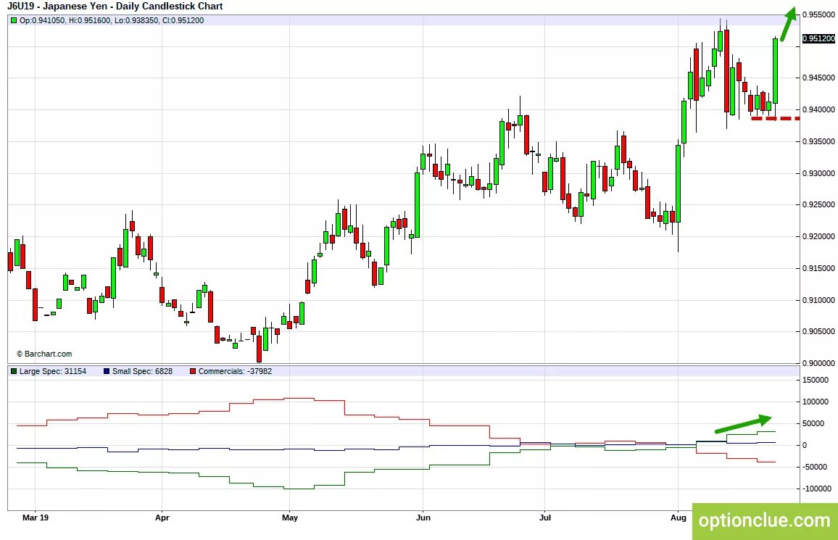Click the 0 COT axis label

[805, 445]
